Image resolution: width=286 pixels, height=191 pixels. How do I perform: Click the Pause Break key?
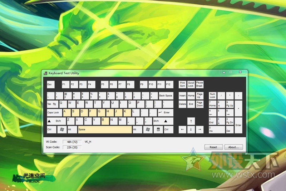(x=200, y=84)
